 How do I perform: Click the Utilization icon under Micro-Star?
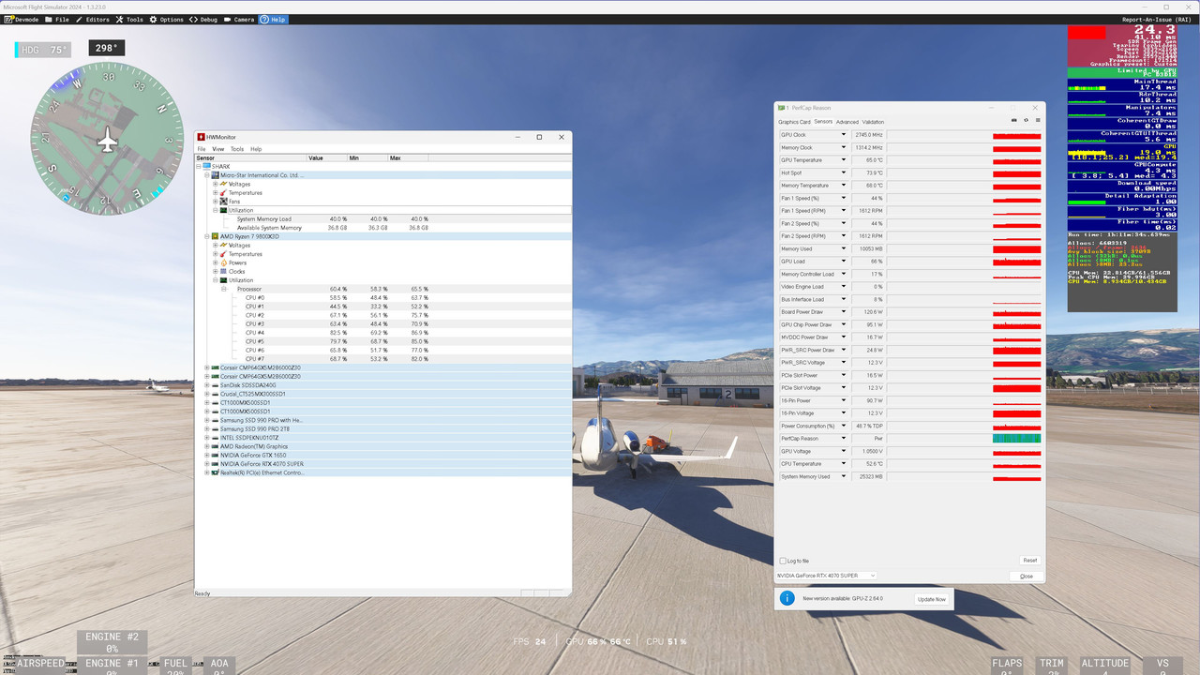[223, 210]
